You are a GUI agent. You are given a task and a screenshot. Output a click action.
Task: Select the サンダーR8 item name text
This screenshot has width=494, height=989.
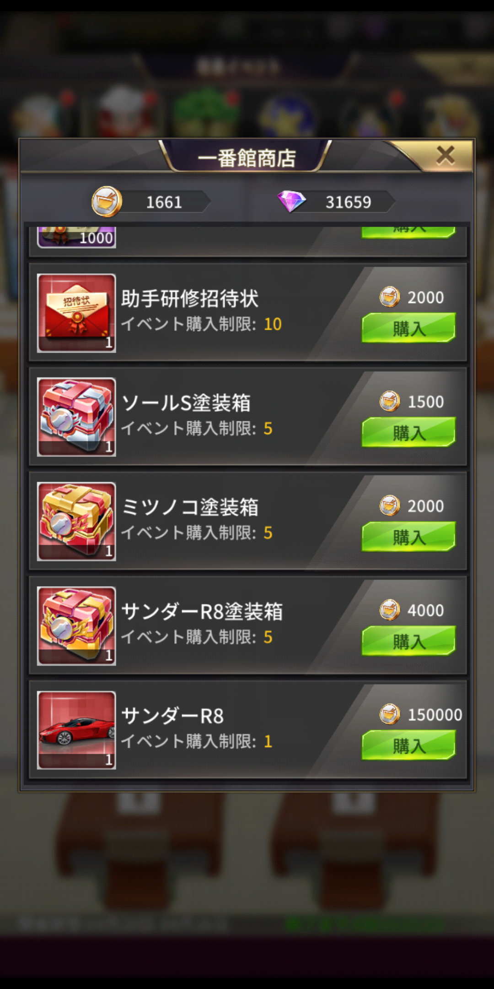coord(172,716)
